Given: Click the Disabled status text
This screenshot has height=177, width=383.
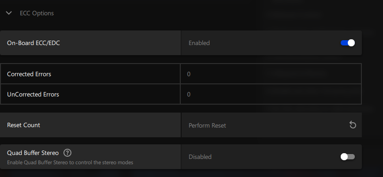Looking at the screenshot, I should 200,157.
